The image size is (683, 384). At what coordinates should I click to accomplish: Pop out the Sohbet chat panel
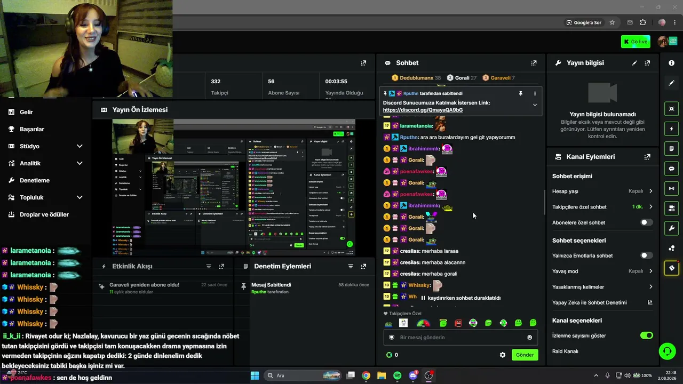534,63
